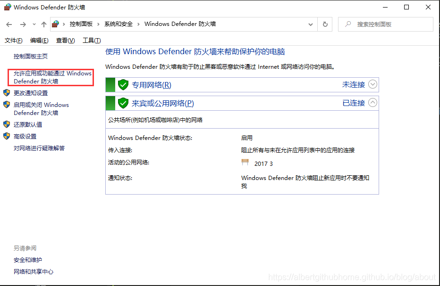Open 允许应用或功能通过 Windows Defender 防火墙
The width and height of the screenshot is (440, 286).
click(x=52, y=77)
